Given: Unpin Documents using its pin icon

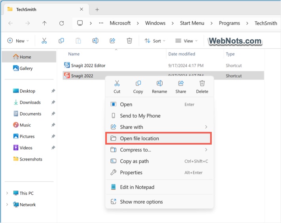Looking at the screenshot, I should click(53, 114).
